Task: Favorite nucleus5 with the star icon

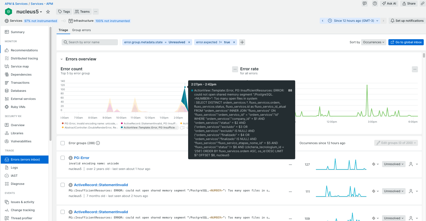Action: (x=48, y=12)
